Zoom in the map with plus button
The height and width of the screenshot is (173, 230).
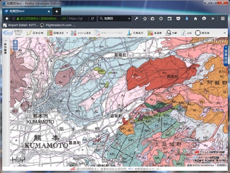point(15,43)
